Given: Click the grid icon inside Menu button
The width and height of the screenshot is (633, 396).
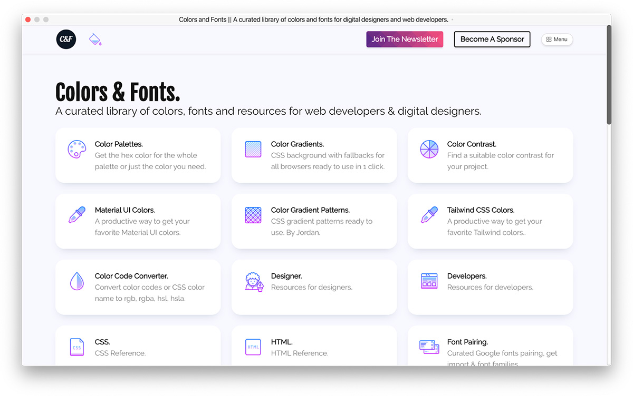Looking at the screenshot, I should (x=549, y=39).
